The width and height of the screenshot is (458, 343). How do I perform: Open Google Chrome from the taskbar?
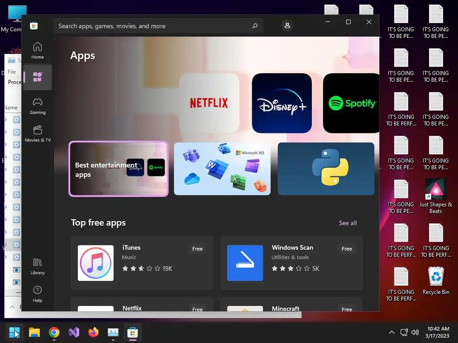(x=54, y=332)
